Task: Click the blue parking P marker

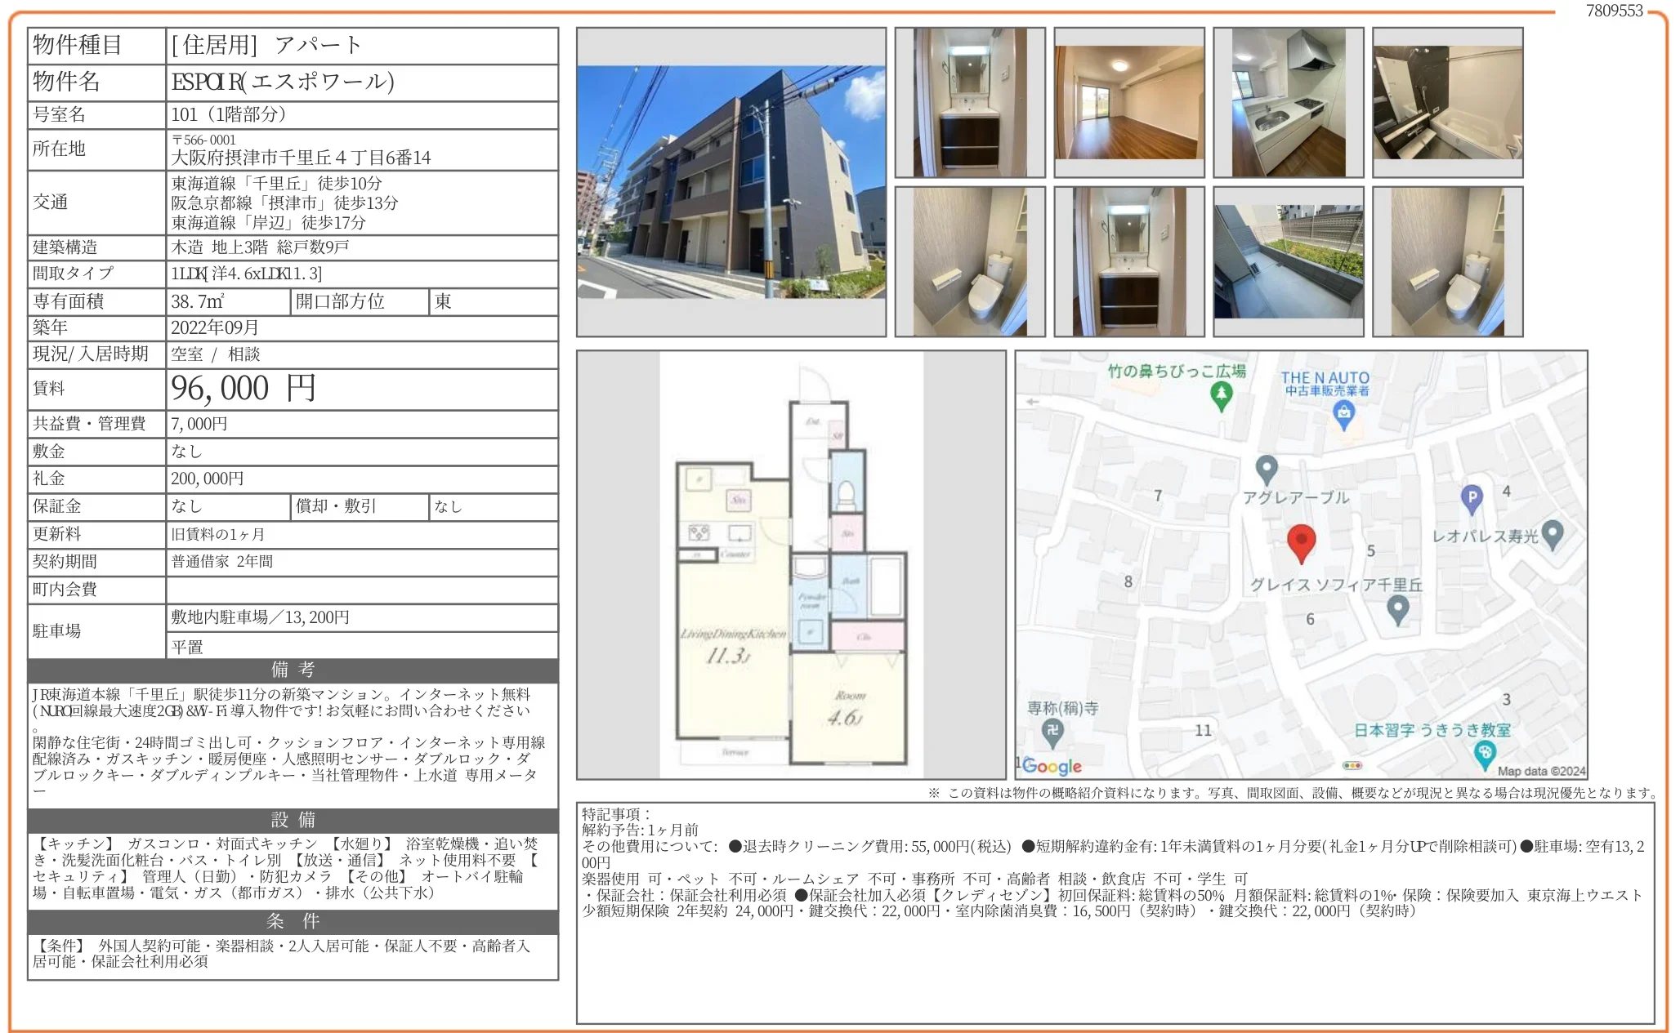Action: 1471,497
